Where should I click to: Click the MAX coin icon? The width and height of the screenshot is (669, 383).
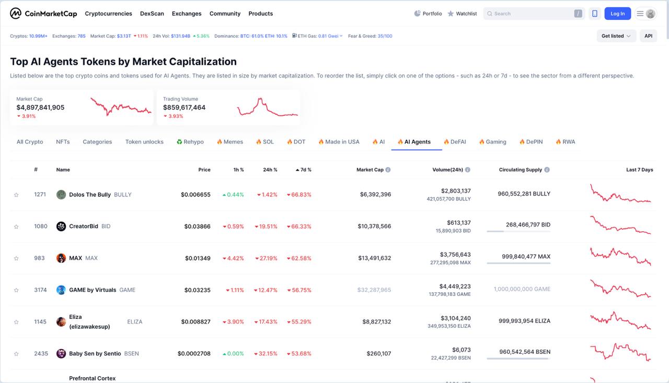coord(61,258)
